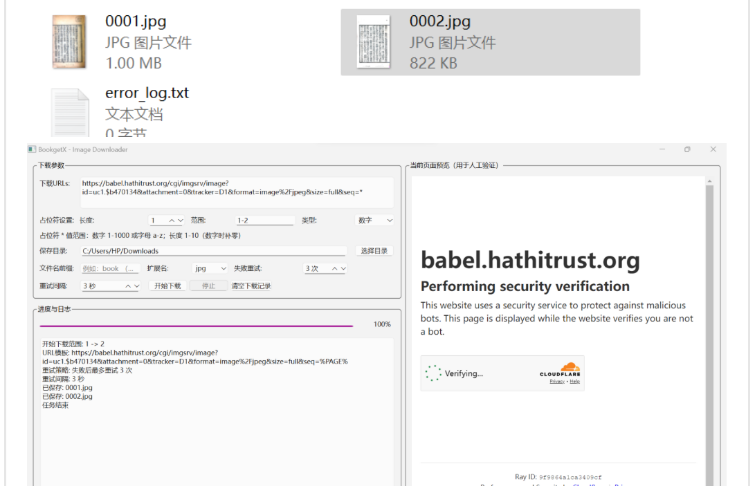
Task: Click the 停止 stop button
Action: (x=208, y=286)
